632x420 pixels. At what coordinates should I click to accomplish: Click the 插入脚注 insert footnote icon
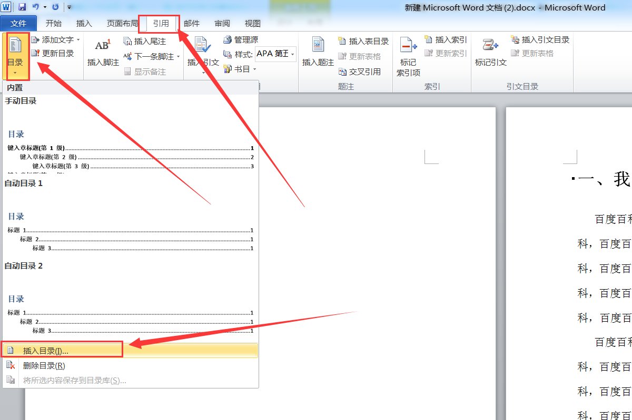[103, 46]
